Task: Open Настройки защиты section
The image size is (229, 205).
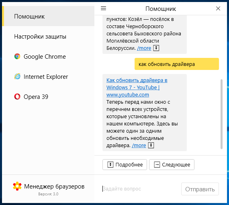Action: 40,37
